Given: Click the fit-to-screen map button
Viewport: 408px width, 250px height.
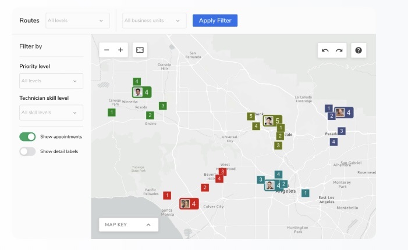Looking at the screenshot, I should click(140, 50).
